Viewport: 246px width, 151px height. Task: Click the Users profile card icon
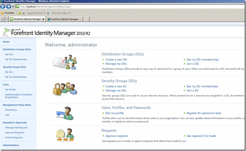[65, 113]
